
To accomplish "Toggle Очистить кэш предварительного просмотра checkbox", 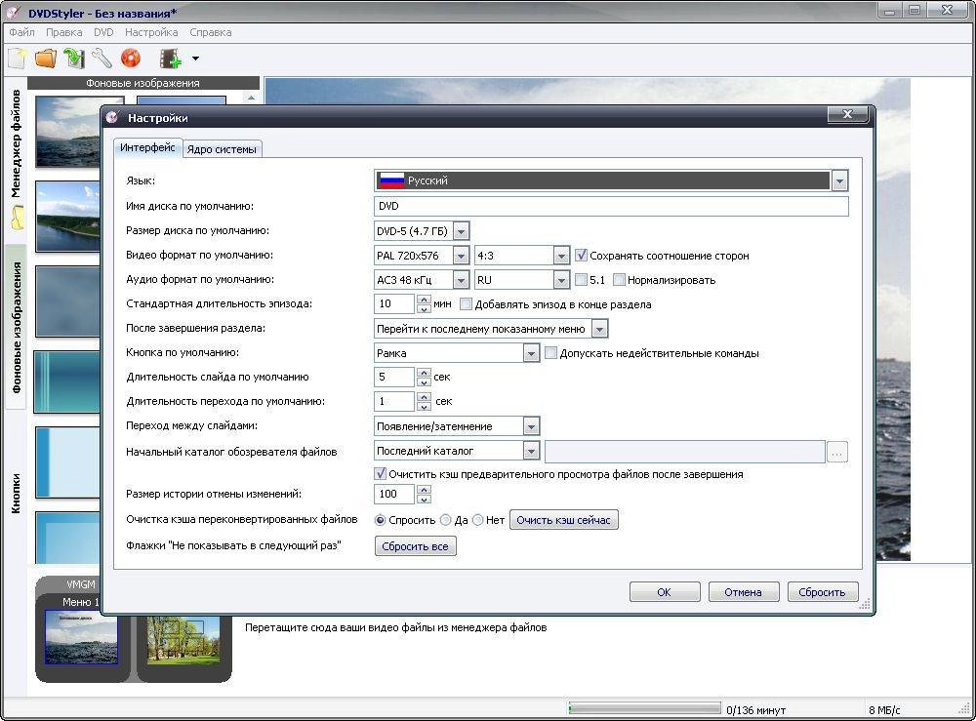I will tap(381, 474).
